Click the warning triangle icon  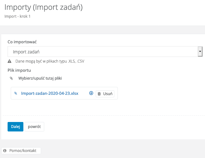[x=10, y=61]
